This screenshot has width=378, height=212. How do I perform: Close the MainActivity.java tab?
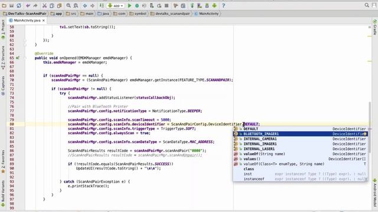(44, 21)
